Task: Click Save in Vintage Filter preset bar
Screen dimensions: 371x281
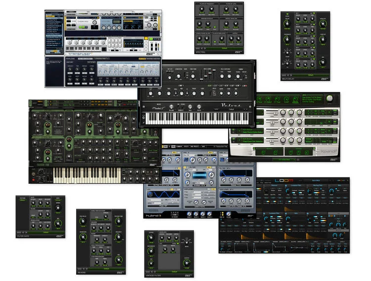Action: point(147,272)
